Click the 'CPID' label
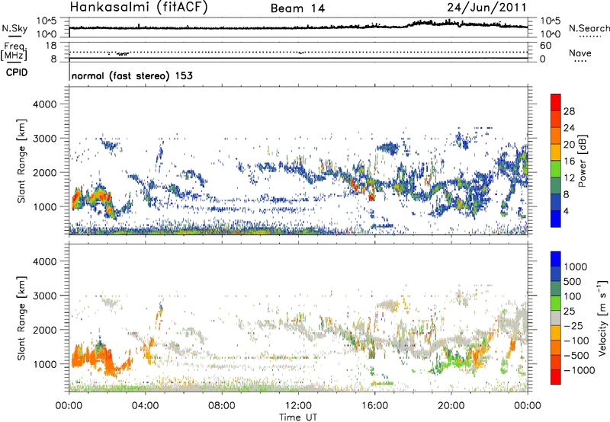Viewport: 610px width, 422px height. [17, 72]
